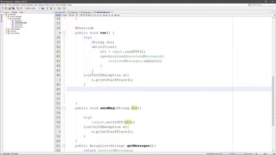Click line 49 in the editor

169,89
